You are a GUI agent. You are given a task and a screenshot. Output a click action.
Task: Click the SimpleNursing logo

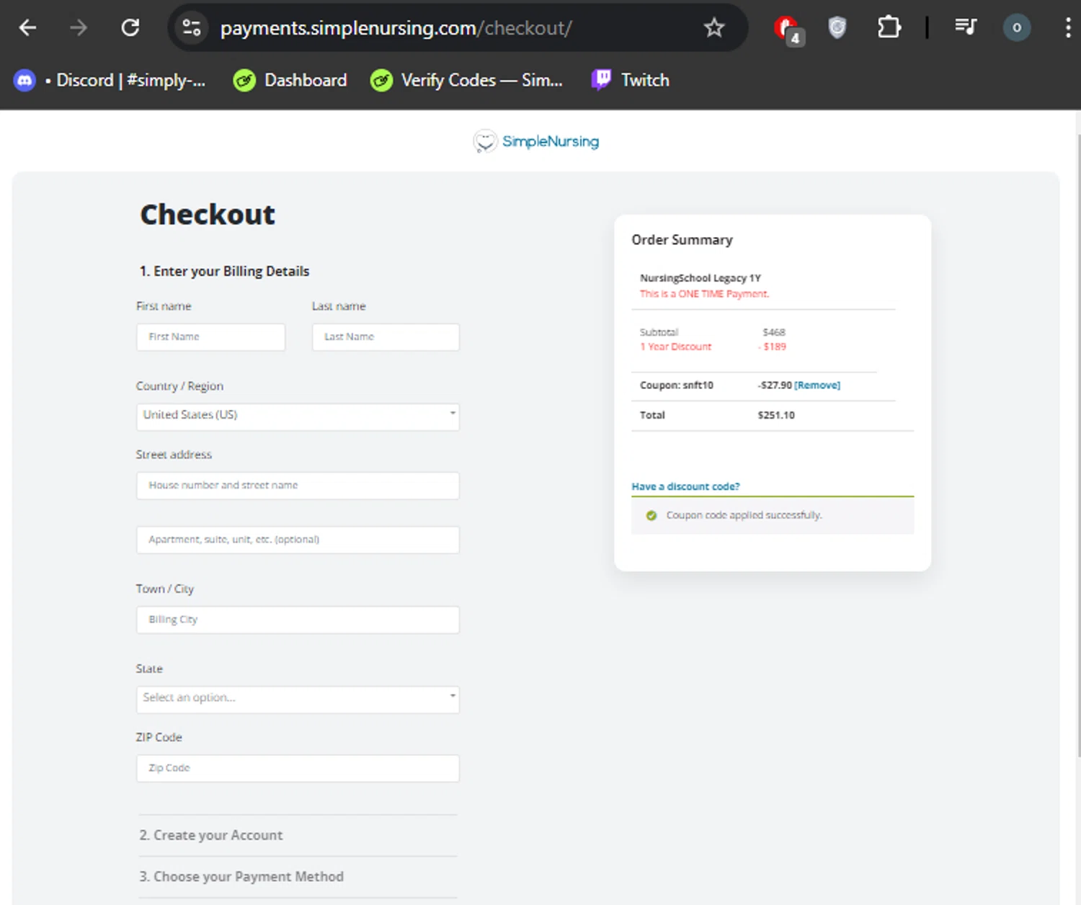coord(536,141)
